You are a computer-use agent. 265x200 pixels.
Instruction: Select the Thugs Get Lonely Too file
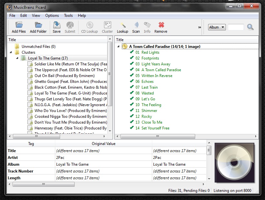[71, 99]
